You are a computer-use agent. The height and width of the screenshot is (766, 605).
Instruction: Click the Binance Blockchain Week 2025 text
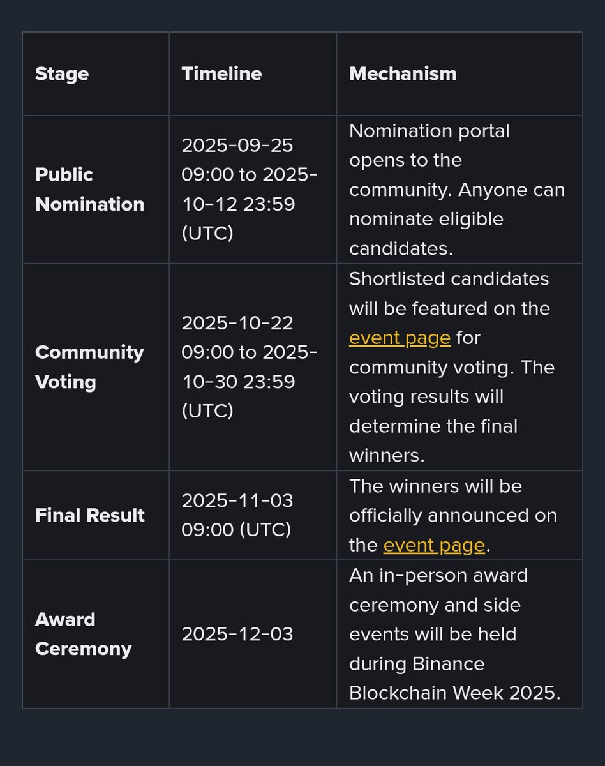(x=455, y=679)
